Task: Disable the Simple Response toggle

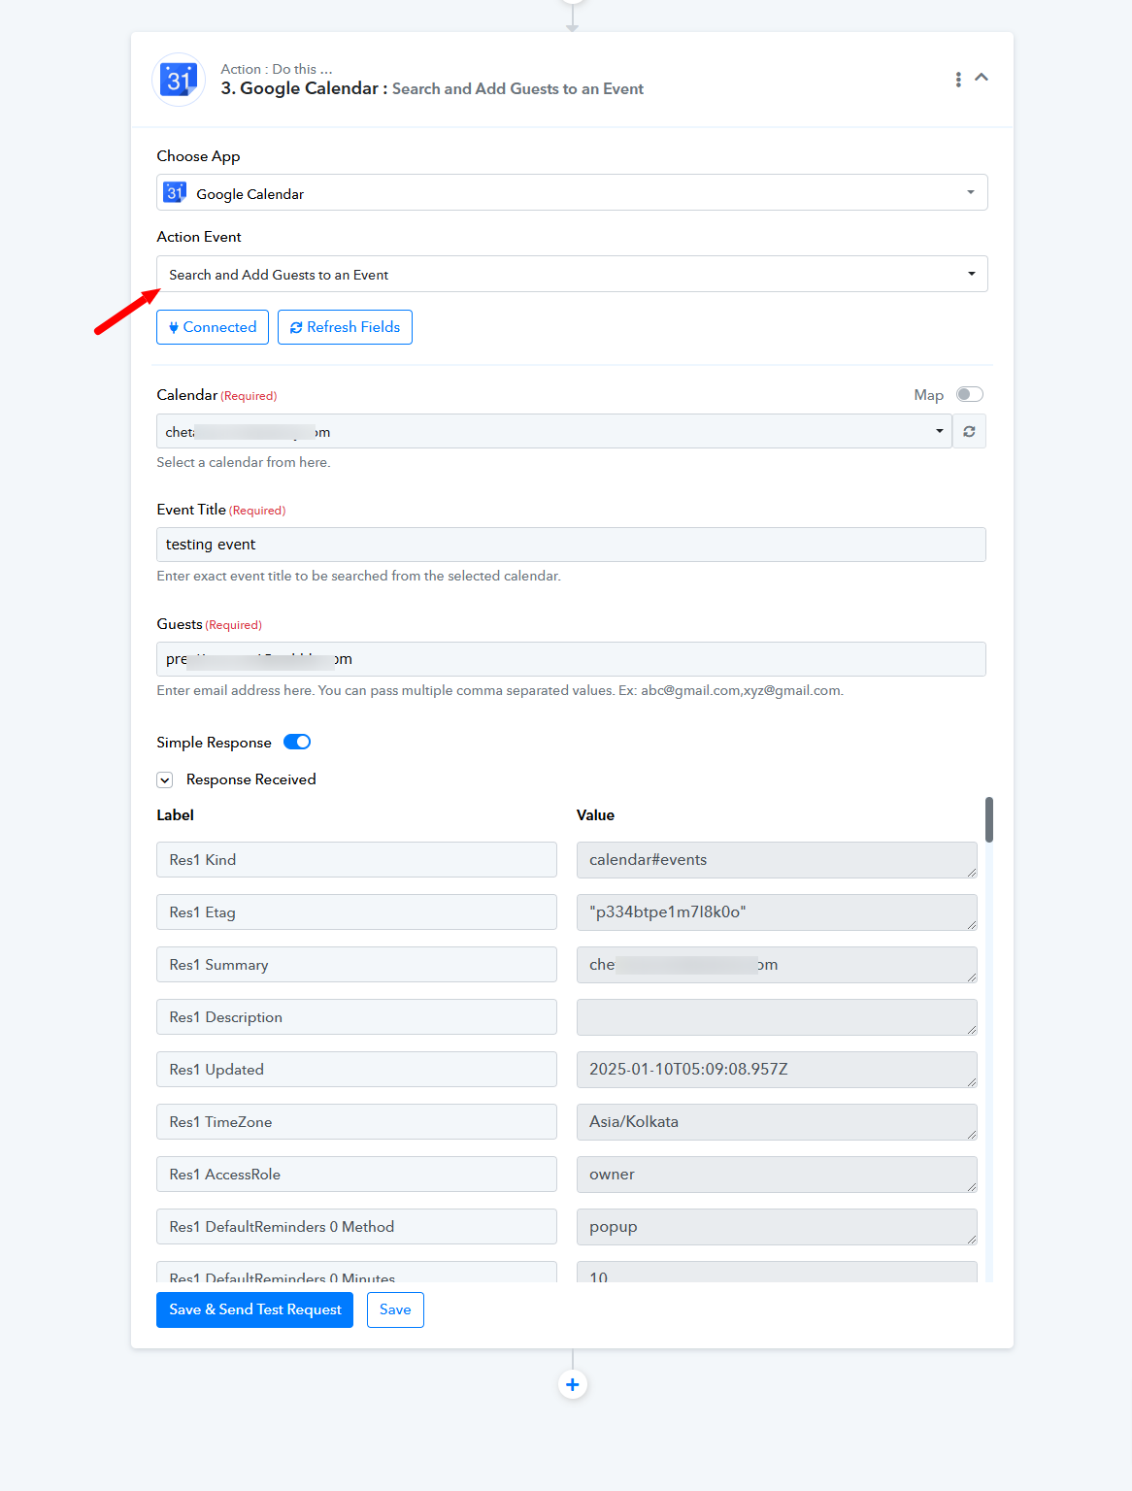Action: [297, 742]
